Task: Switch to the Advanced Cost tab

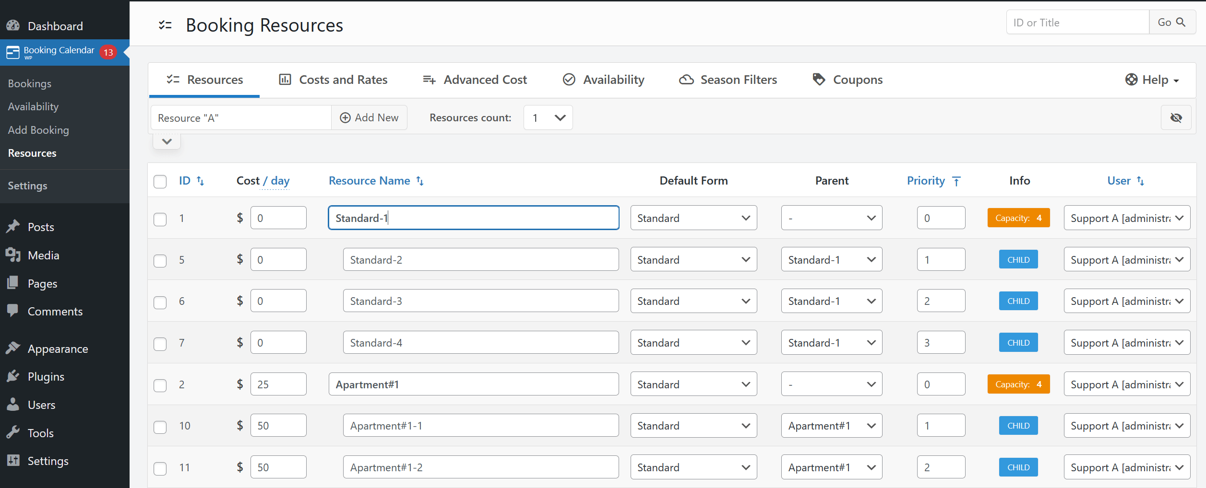Action: pos(475,80)
